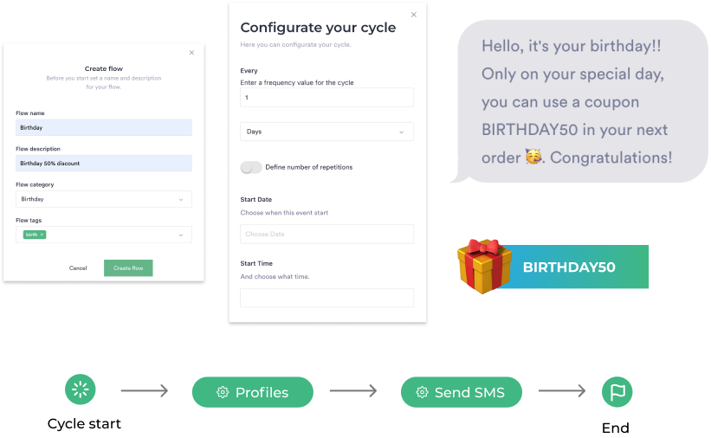Click the green finish flag icon
The width and height of the screenshot is (711, 438).
[617, 392]
